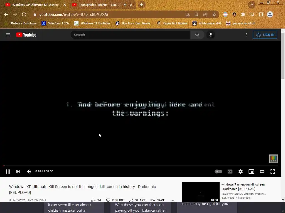Open the 'you are an idiot!' bookmark
This screenshot has width=285, height=213.
[241, 23]
